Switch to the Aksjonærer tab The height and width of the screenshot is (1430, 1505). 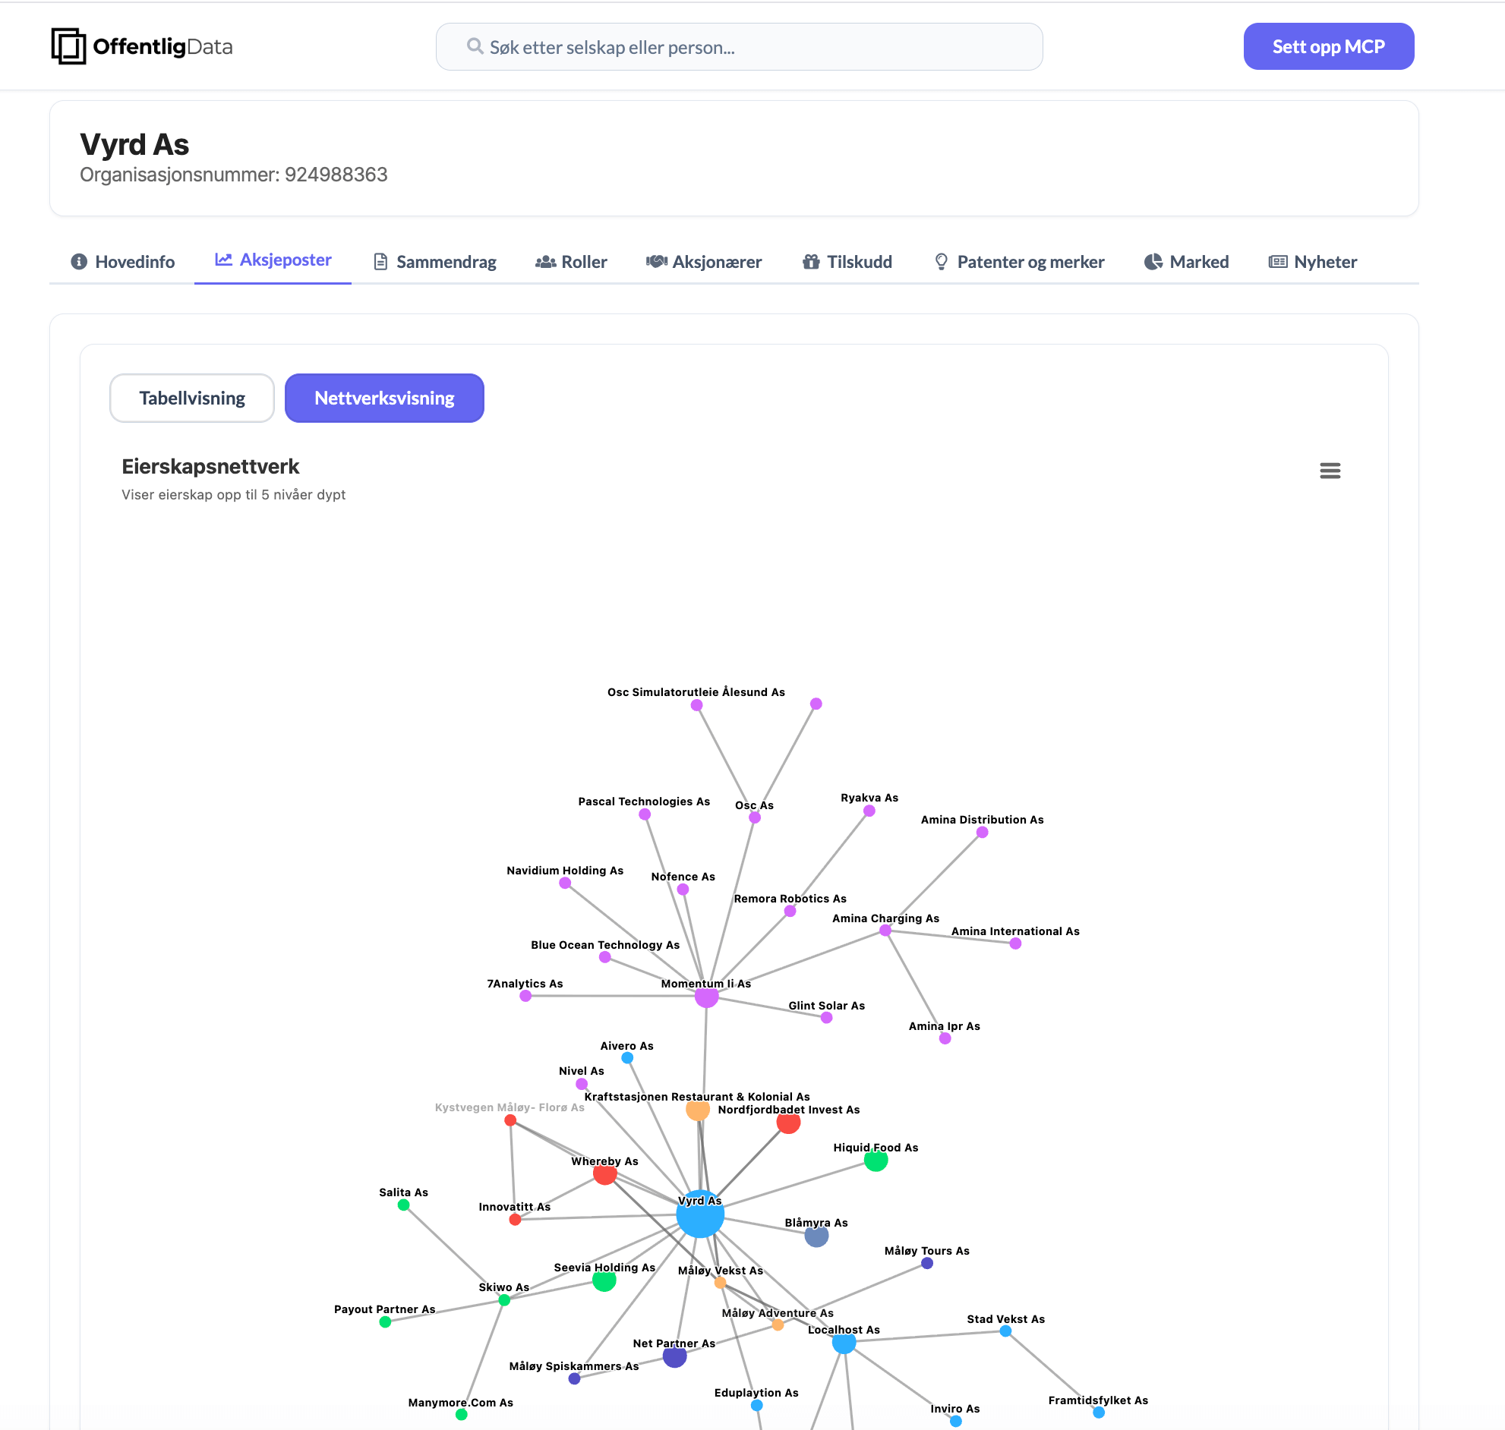(704, 261)
